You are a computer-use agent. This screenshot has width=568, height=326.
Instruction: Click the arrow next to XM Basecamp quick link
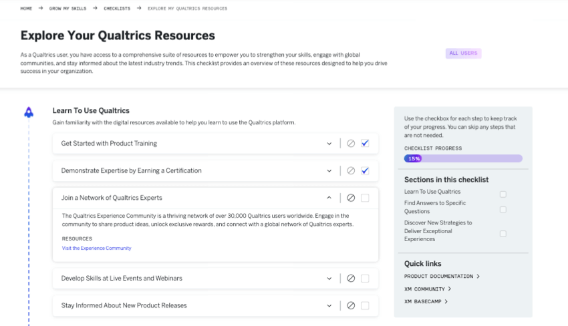coord(446,302)
